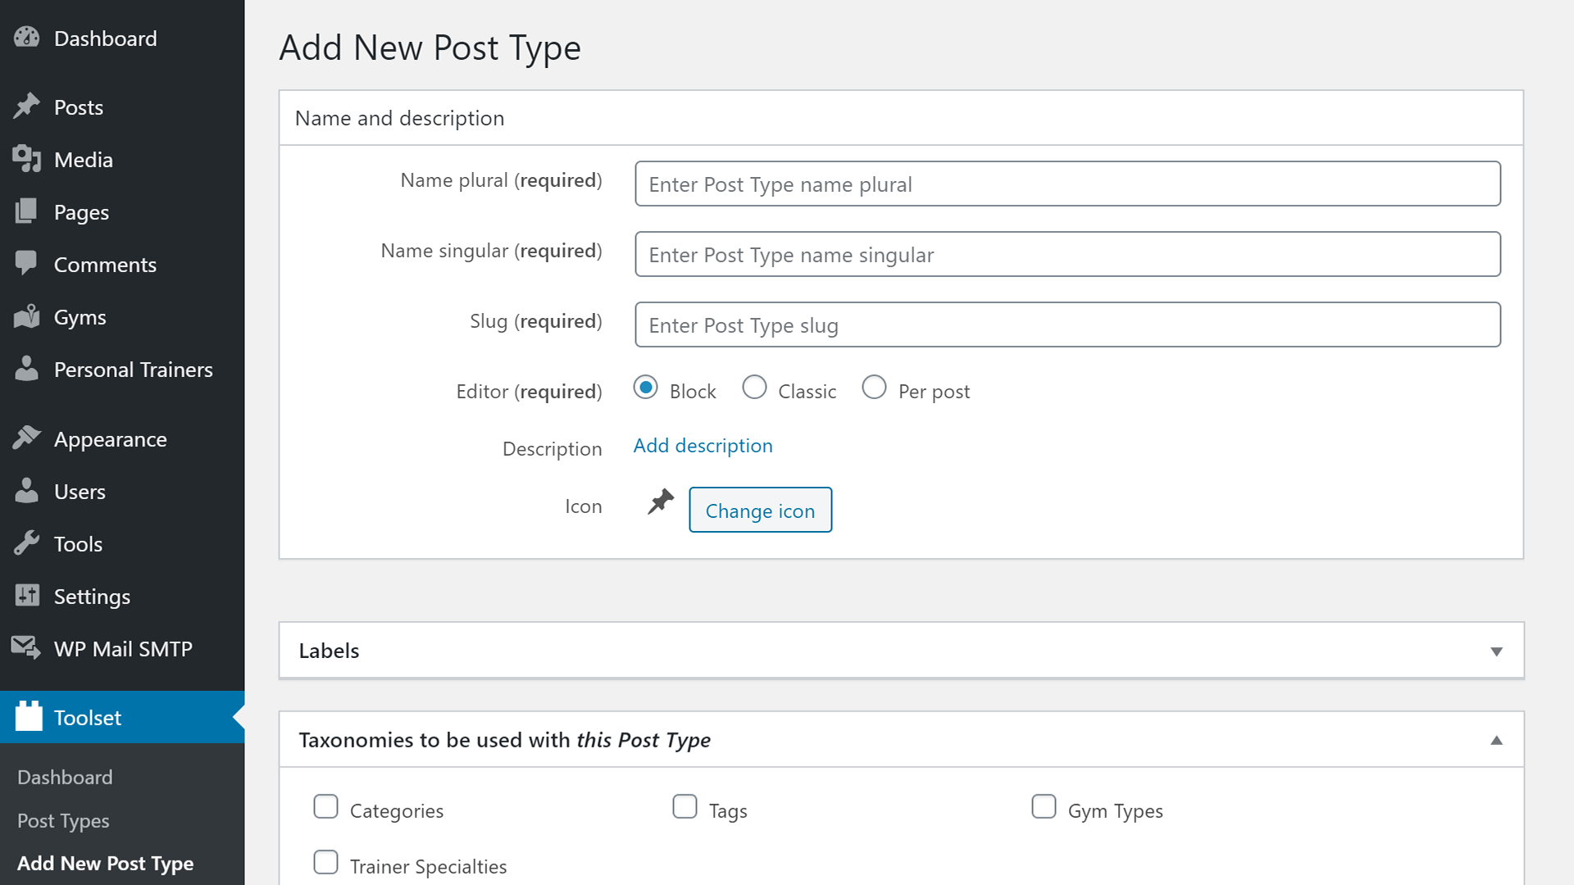Screen dimensions: 1574x885
Task: Click the Media icon in sidebar
Action: point(28,159)
